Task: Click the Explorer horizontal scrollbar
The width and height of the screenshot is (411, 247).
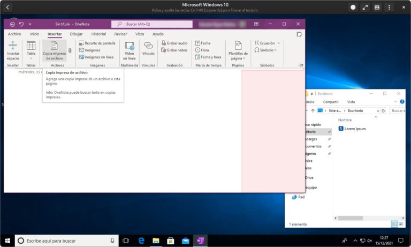Action: click(369, 218)
